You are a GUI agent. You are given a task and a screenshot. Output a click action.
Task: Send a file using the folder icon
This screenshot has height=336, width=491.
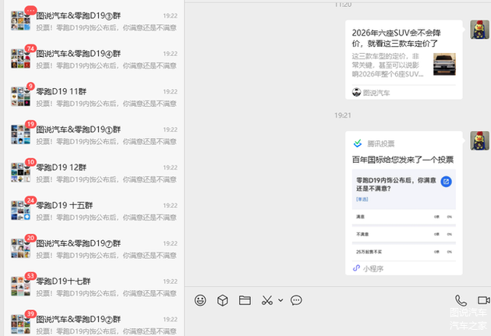(245, 300)
